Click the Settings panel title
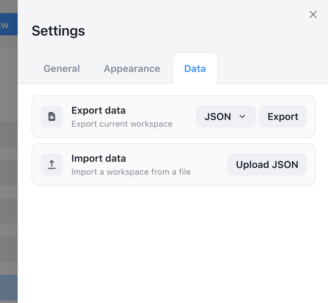Viewport: 328px width, 303px height. pos(58,31)
